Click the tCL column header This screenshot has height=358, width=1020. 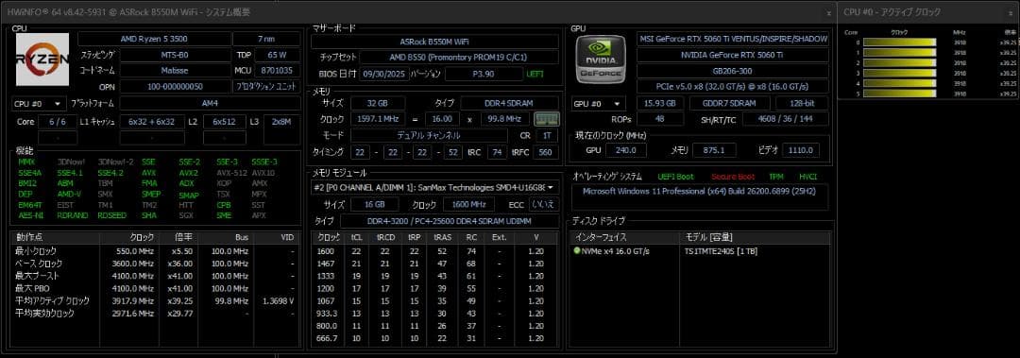pos(356,237)
